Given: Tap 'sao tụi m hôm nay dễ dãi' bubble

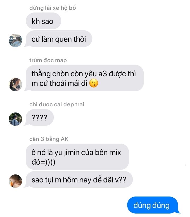Looking at the screenshot, I should (79, 180).
